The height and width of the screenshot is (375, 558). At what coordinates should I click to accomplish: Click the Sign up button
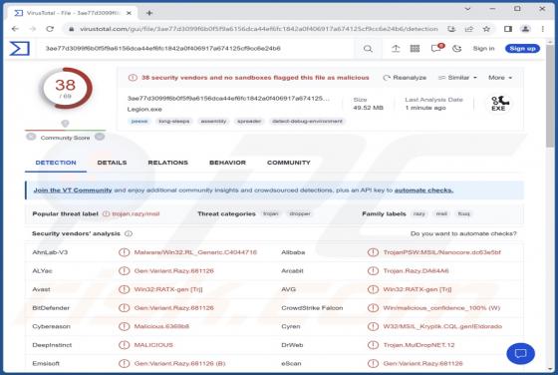[522, 49]
